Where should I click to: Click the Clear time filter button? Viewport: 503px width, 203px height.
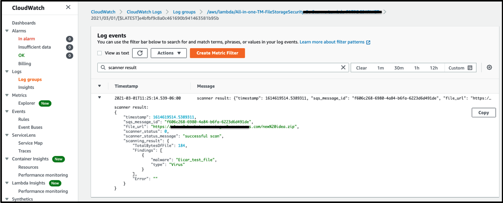[x=361, y=68]
